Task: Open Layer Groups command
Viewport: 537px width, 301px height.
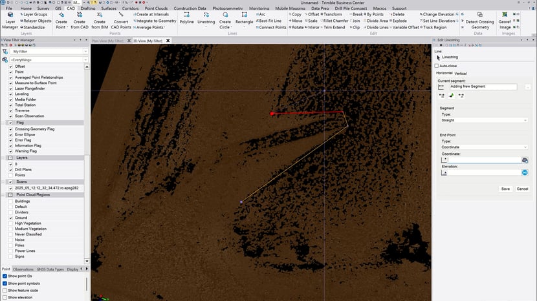Action: [x=34, y=14]
